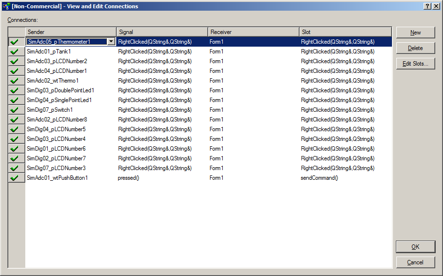Select the SimAdc02_pLCDNumber8 sender cell
This screenshot has height=276, width=443.
pyautogui.click(x=71, y=120)
